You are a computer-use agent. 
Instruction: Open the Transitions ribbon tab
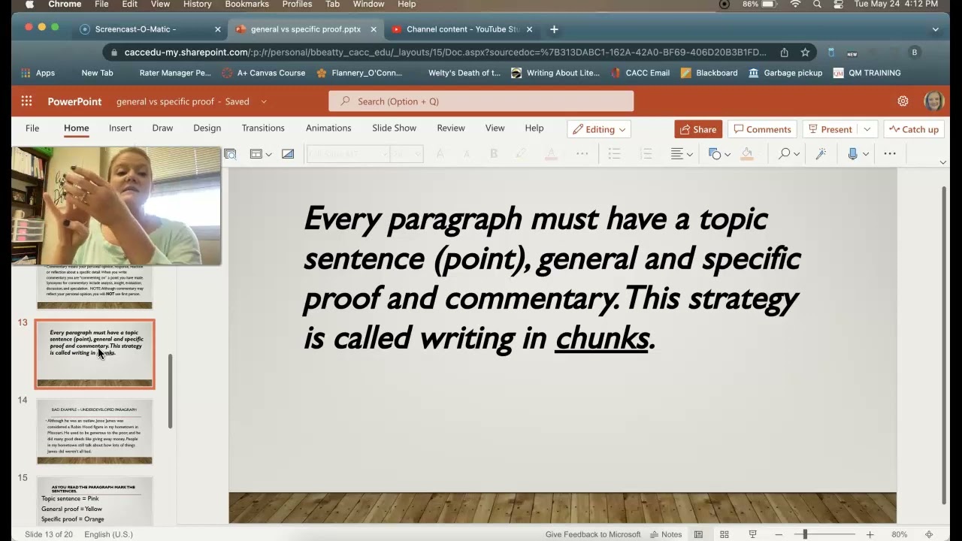pos(263,128)
